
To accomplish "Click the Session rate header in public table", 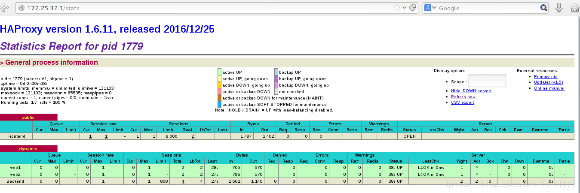I will point(103,124).
